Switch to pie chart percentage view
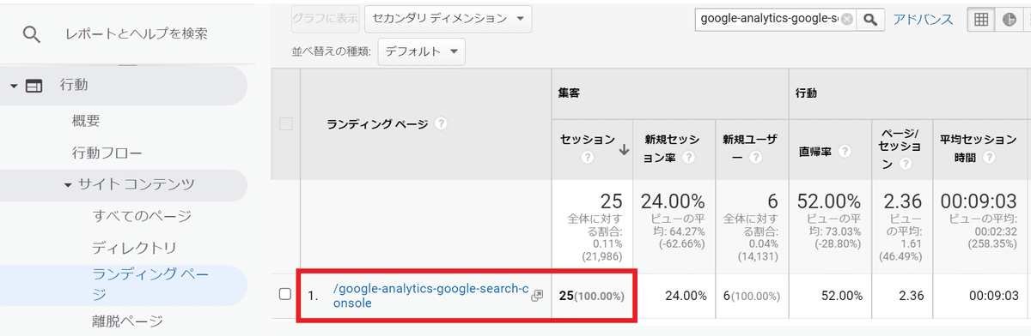The image size is (1031, 336). [1007, 20]
